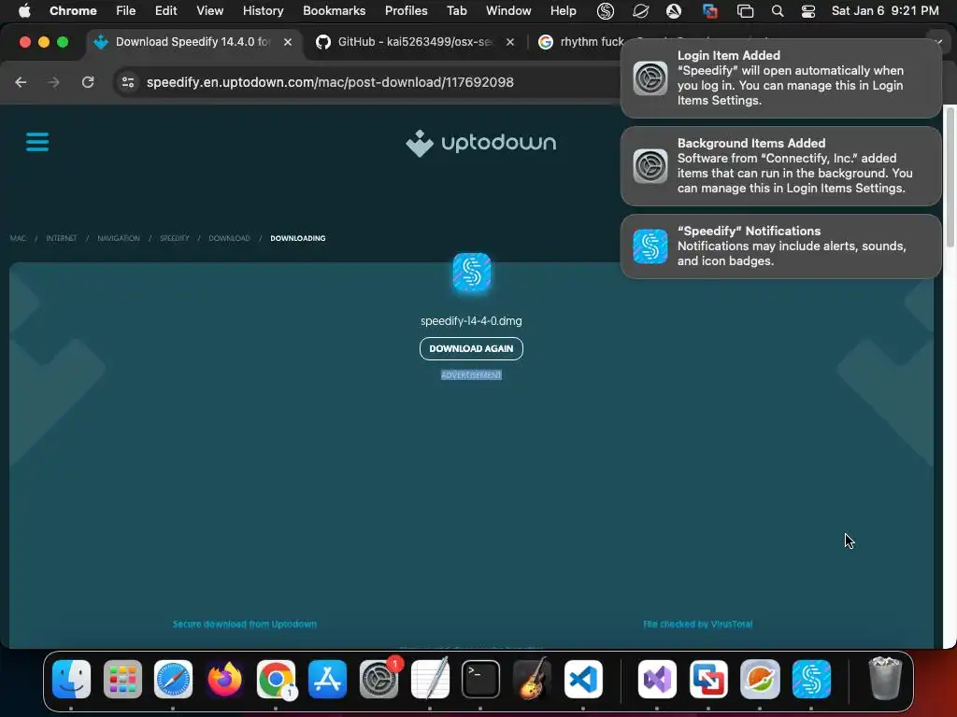Open App Store from the Dock
Image resolution: width=957 pixels, height=717 pixels.
click(327, 680)
